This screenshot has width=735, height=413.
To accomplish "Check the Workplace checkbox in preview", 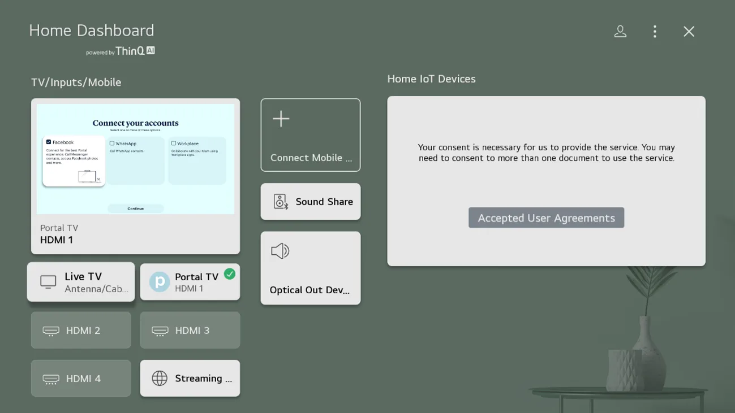I will tap(174, 144).
